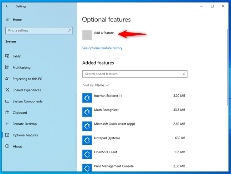The height and width of the screenshot is (174, 231).
Task: Open See optional feature history link
Action: point(102,48)
